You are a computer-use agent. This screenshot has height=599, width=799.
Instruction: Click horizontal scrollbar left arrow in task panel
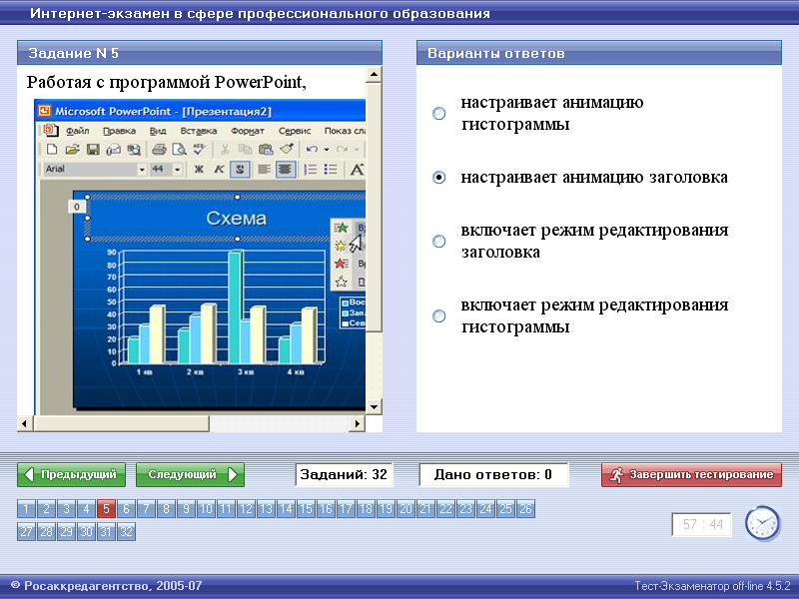(25, 423)
